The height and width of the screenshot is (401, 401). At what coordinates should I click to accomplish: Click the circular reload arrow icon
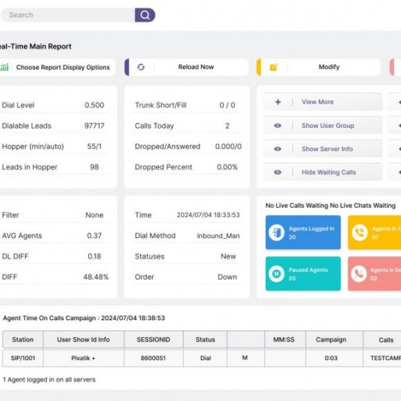[x=141, y=67]
